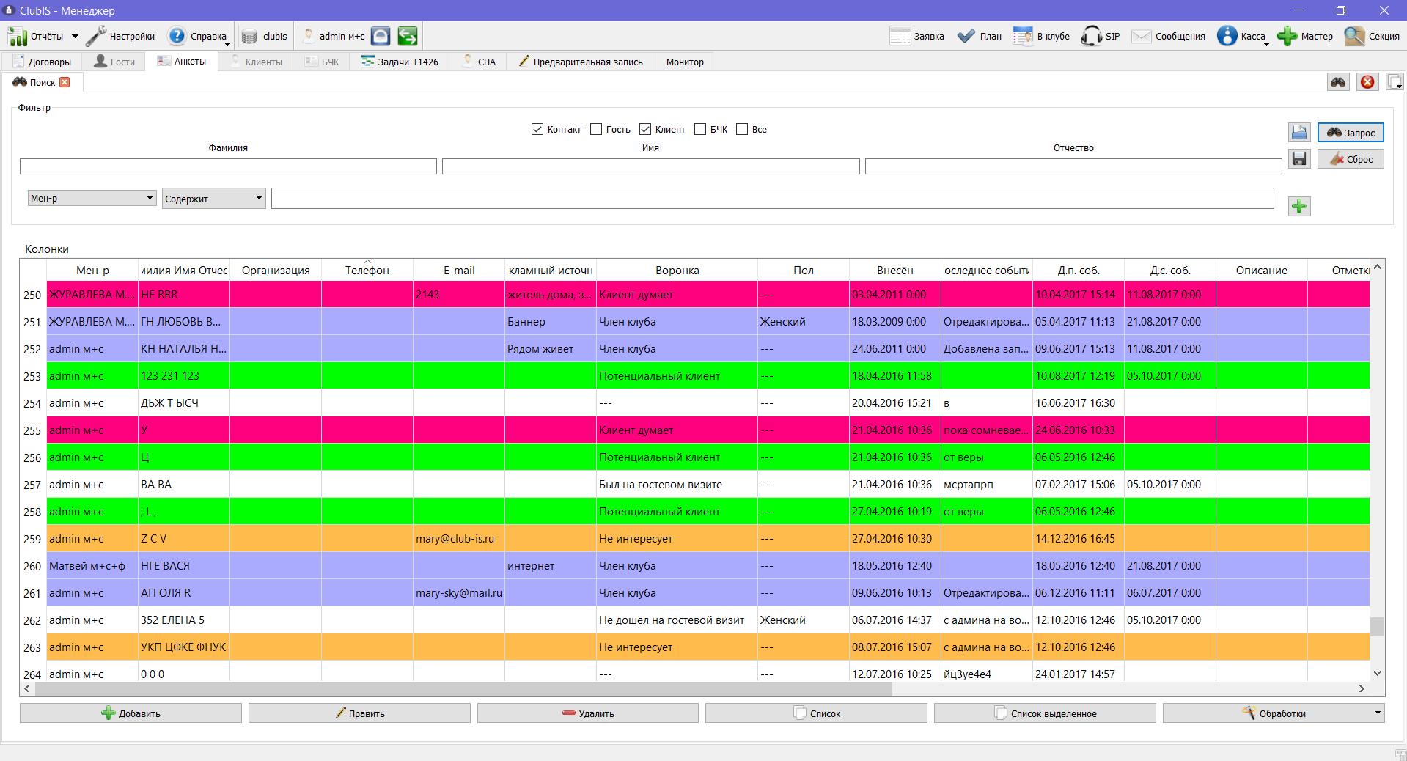Tick the БЧК filter checkbox
Image resolution: width=1407 pixels, height=761 pixels.
700,129
